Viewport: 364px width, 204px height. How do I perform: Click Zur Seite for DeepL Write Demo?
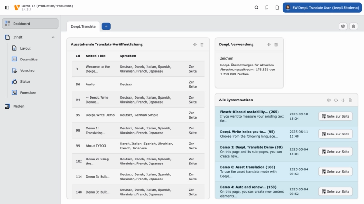(x=192, y=115)
